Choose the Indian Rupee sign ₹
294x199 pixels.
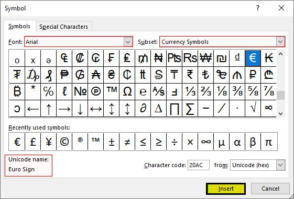coord(190,75)
